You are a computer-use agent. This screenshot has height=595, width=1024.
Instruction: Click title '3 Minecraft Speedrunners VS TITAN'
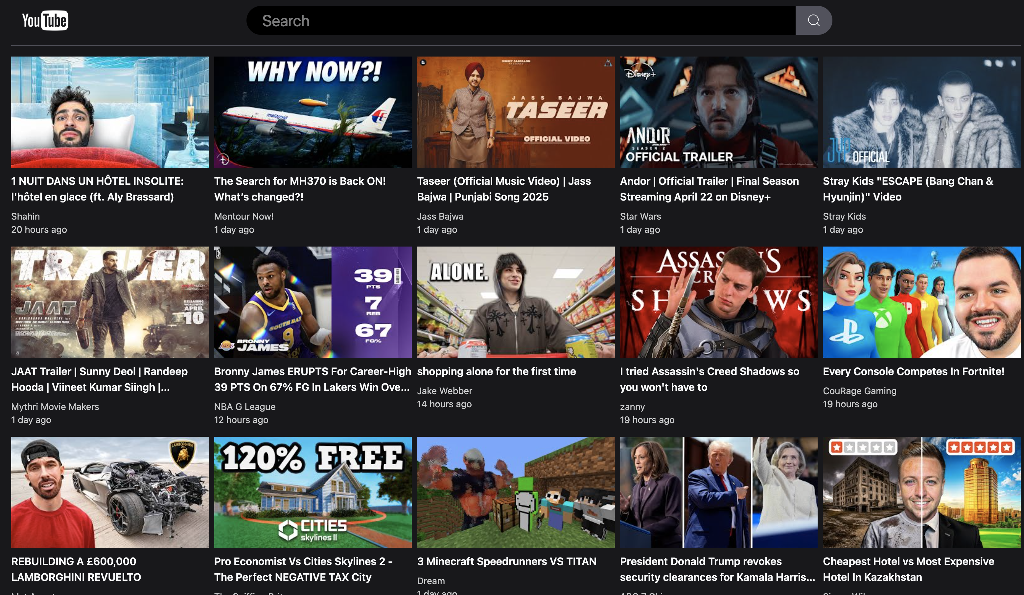point(507,562)
